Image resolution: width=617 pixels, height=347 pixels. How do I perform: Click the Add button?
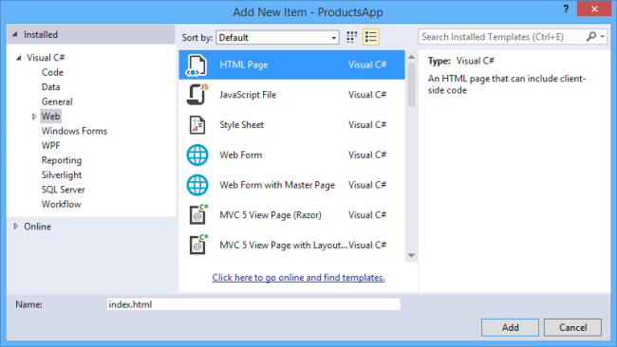tap(510, 327)
